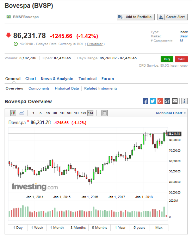Click the red down arrow by price
Screen dimensions: 192x239
(x=8, y=35)
